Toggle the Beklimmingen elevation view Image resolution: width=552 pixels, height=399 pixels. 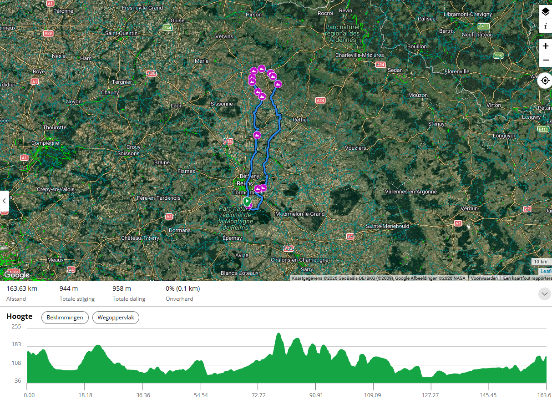65,318
